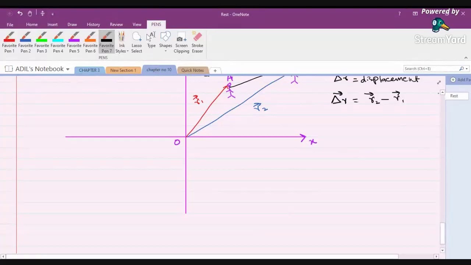Click in the Search (Ctrl+E) box

tap(431, 68)
